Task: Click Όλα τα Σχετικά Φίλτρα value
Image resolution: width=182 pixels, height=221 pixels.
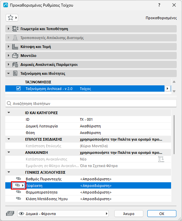Action: pos(99,166)
